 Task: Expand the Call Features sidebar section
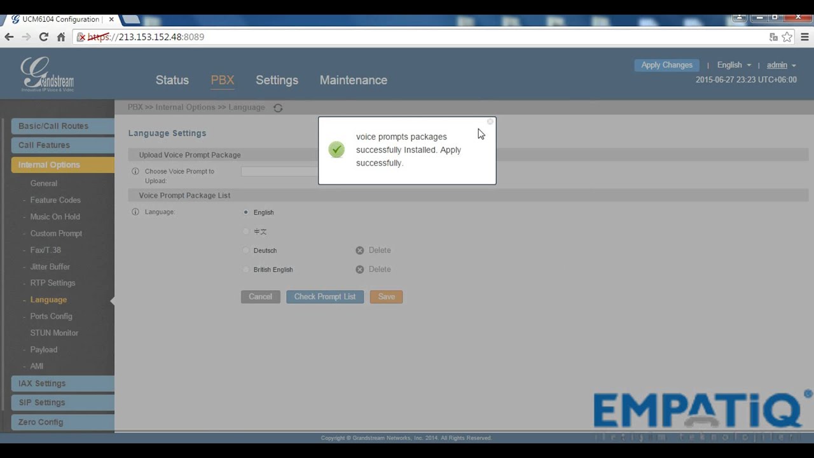pyautogui.click(x=62, y=145)
